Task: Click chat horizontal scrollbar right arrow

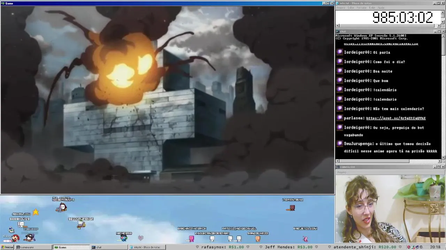Action: [x=439, y=161]
